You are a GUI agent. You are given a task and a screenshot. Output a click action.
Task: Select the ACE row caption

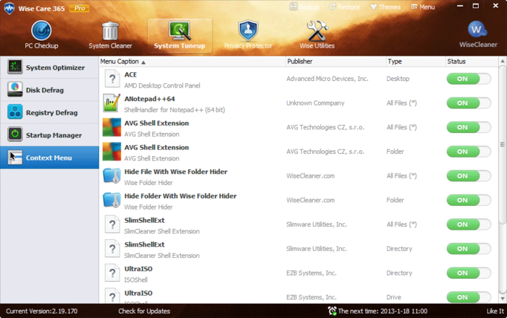130,74
